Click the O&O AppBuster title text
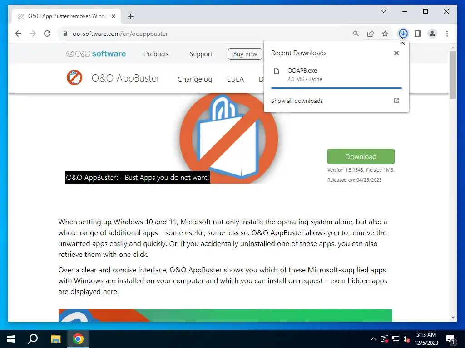The width and height of the screenshot is (465, 348). coord(125,78)
